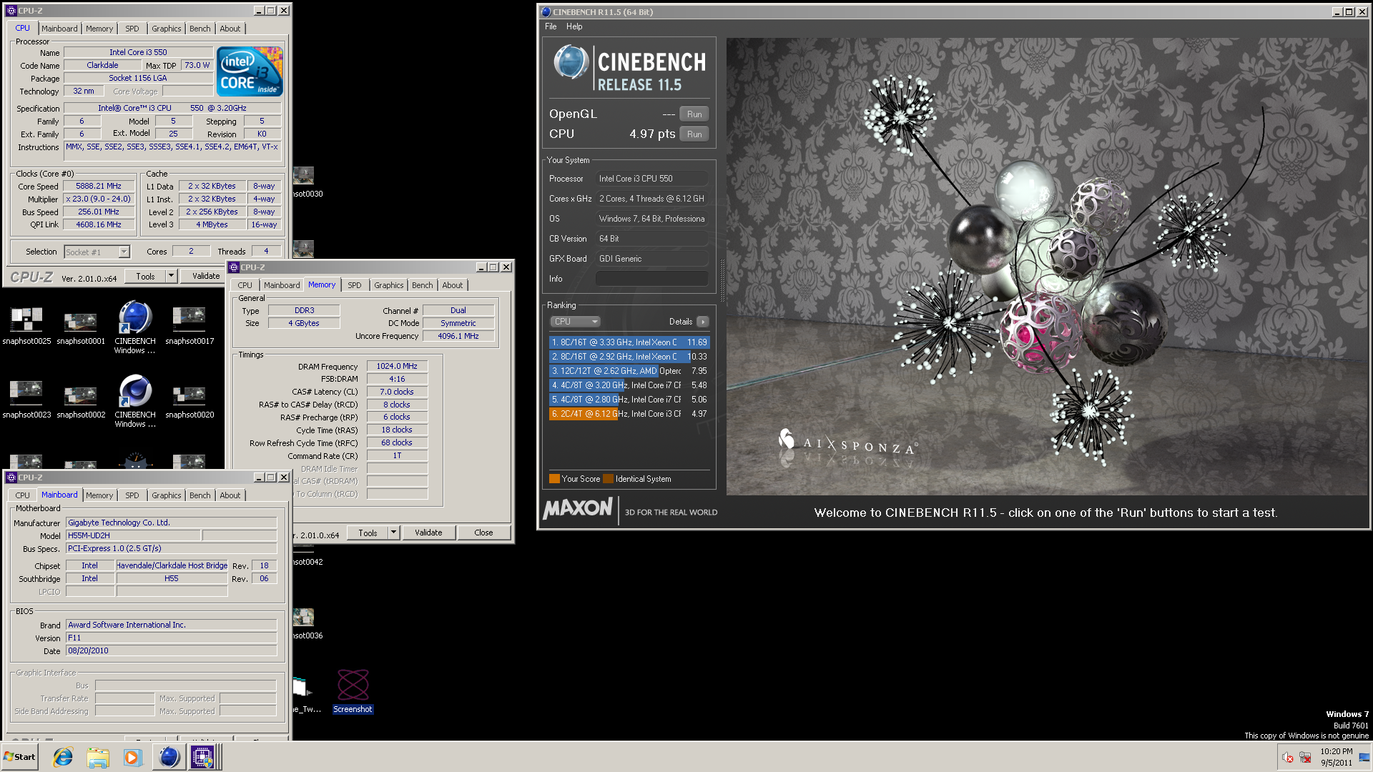Switch to Mainboard tab in top CPU-Z window
Viewport: 1373px width, 772px height.
59,29
